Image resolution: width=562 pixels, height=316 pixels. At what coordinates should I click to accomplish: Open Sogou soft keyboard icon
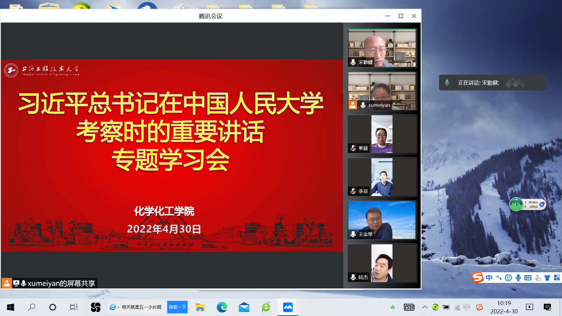(528, 278)
